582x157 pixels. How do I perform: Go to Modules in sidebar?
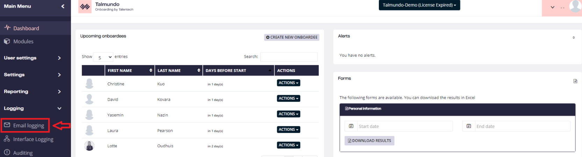23,42
